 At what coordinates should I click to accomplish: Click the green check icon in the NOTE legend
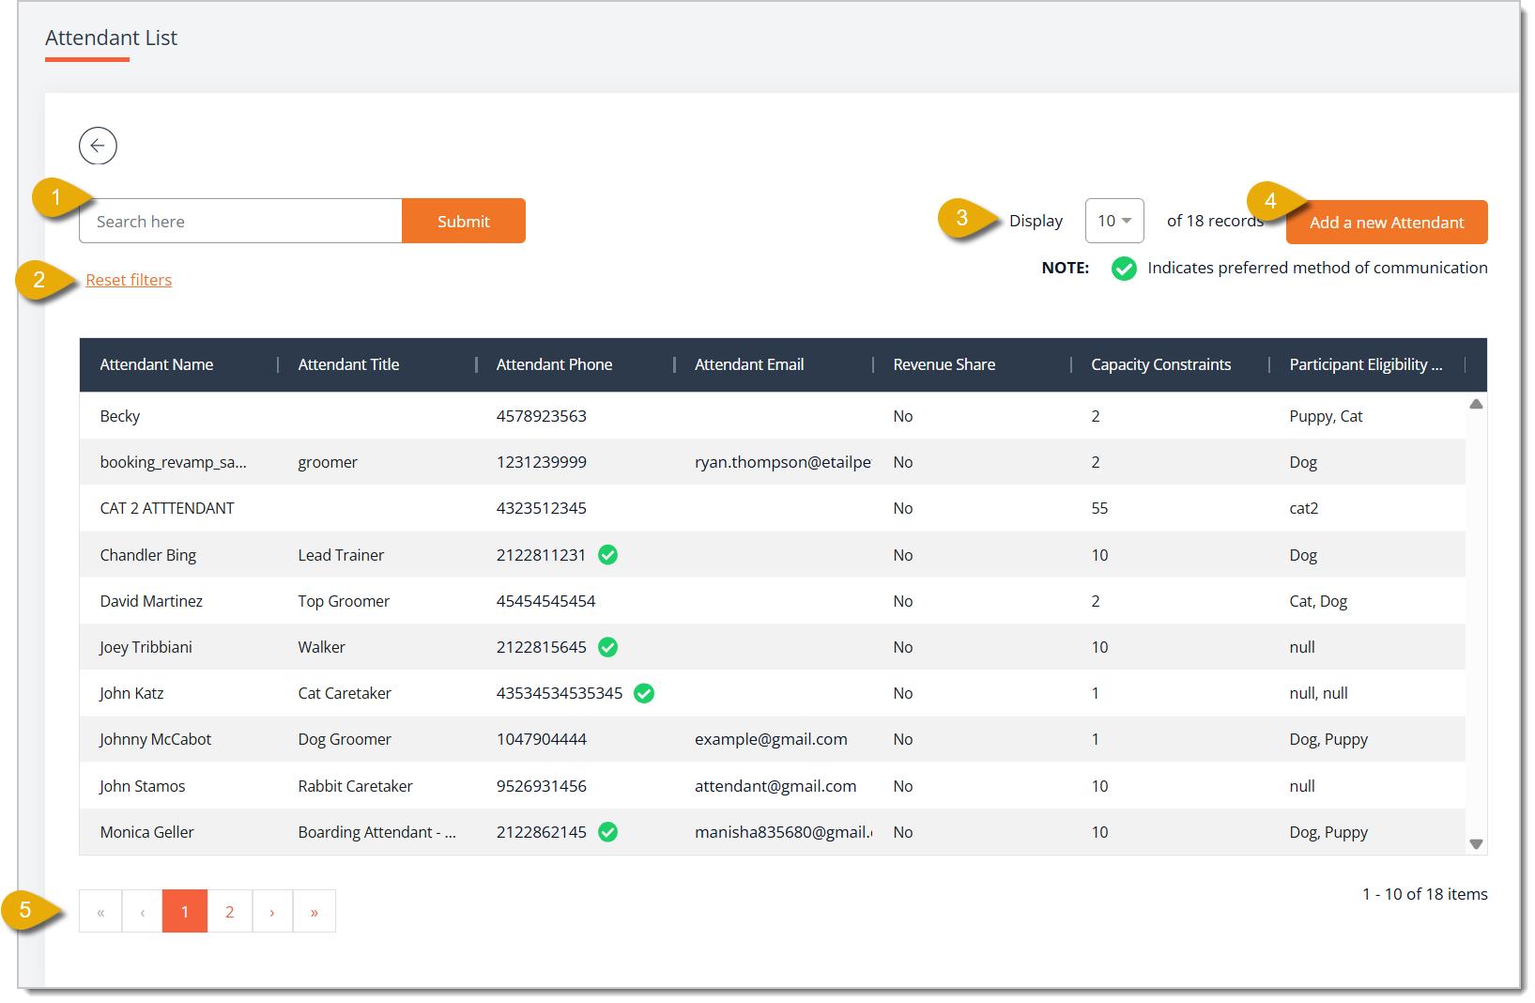[x=1124, y=269]
